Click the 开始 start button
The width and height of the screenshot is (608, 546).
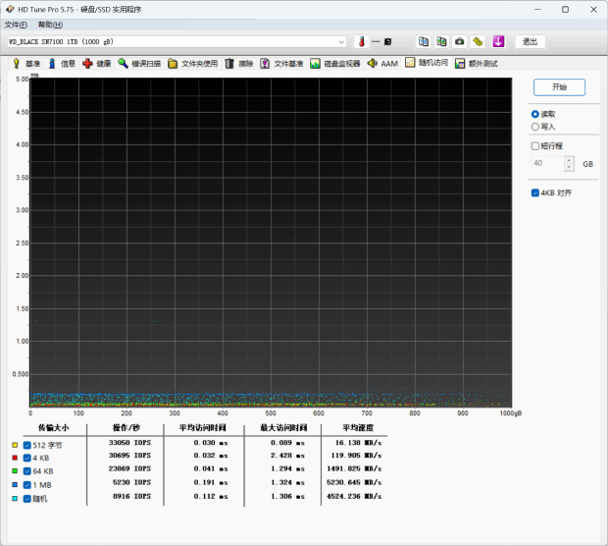[x=559, y=87]
